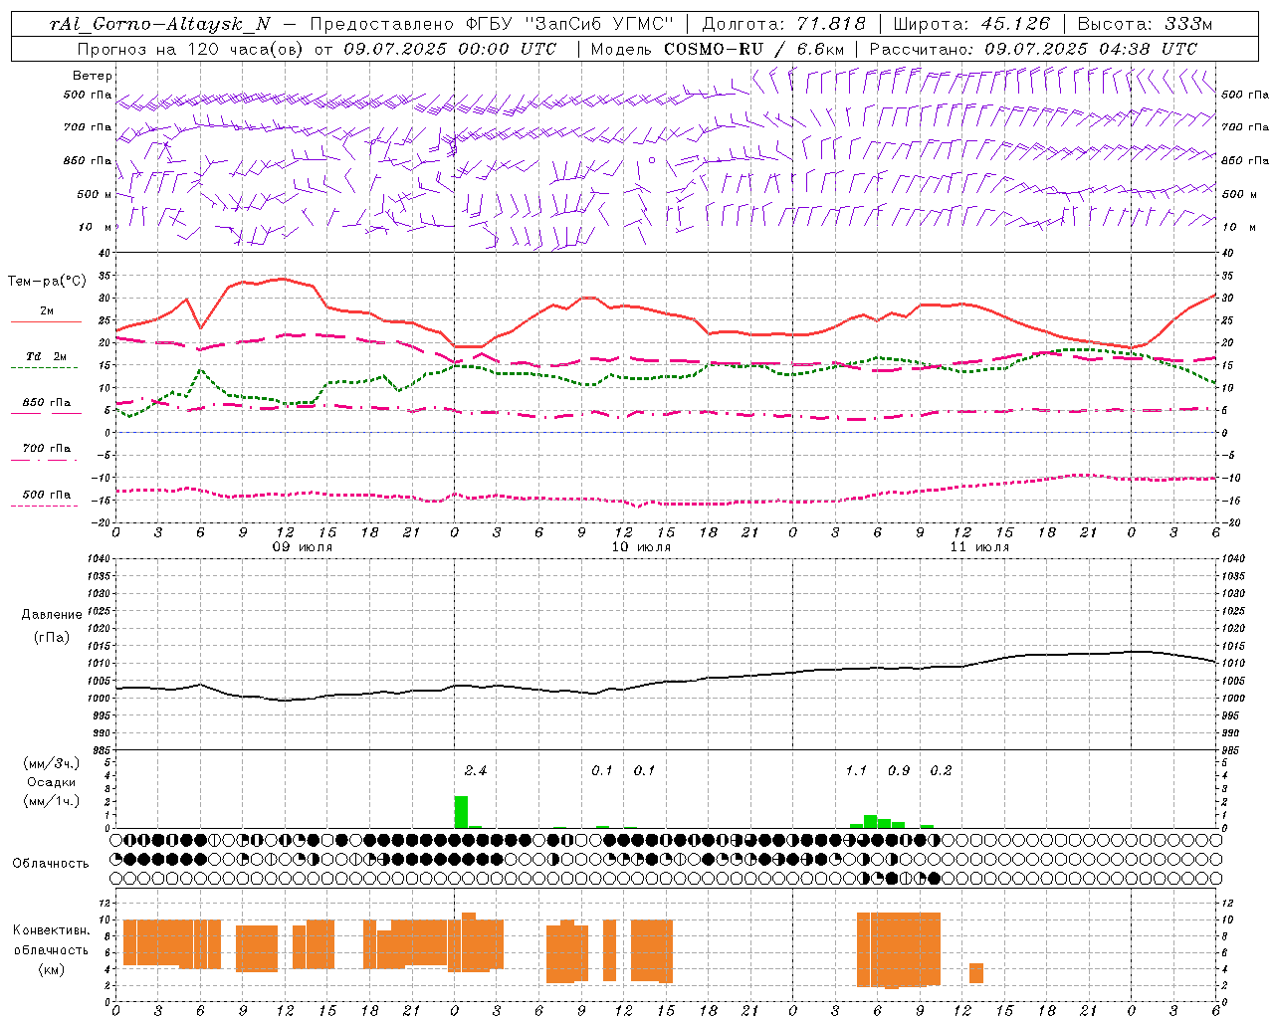Select the Тем-ра(°C) temperature panel label
The width and height of the screenshot is (1274, 1019).
47,282
